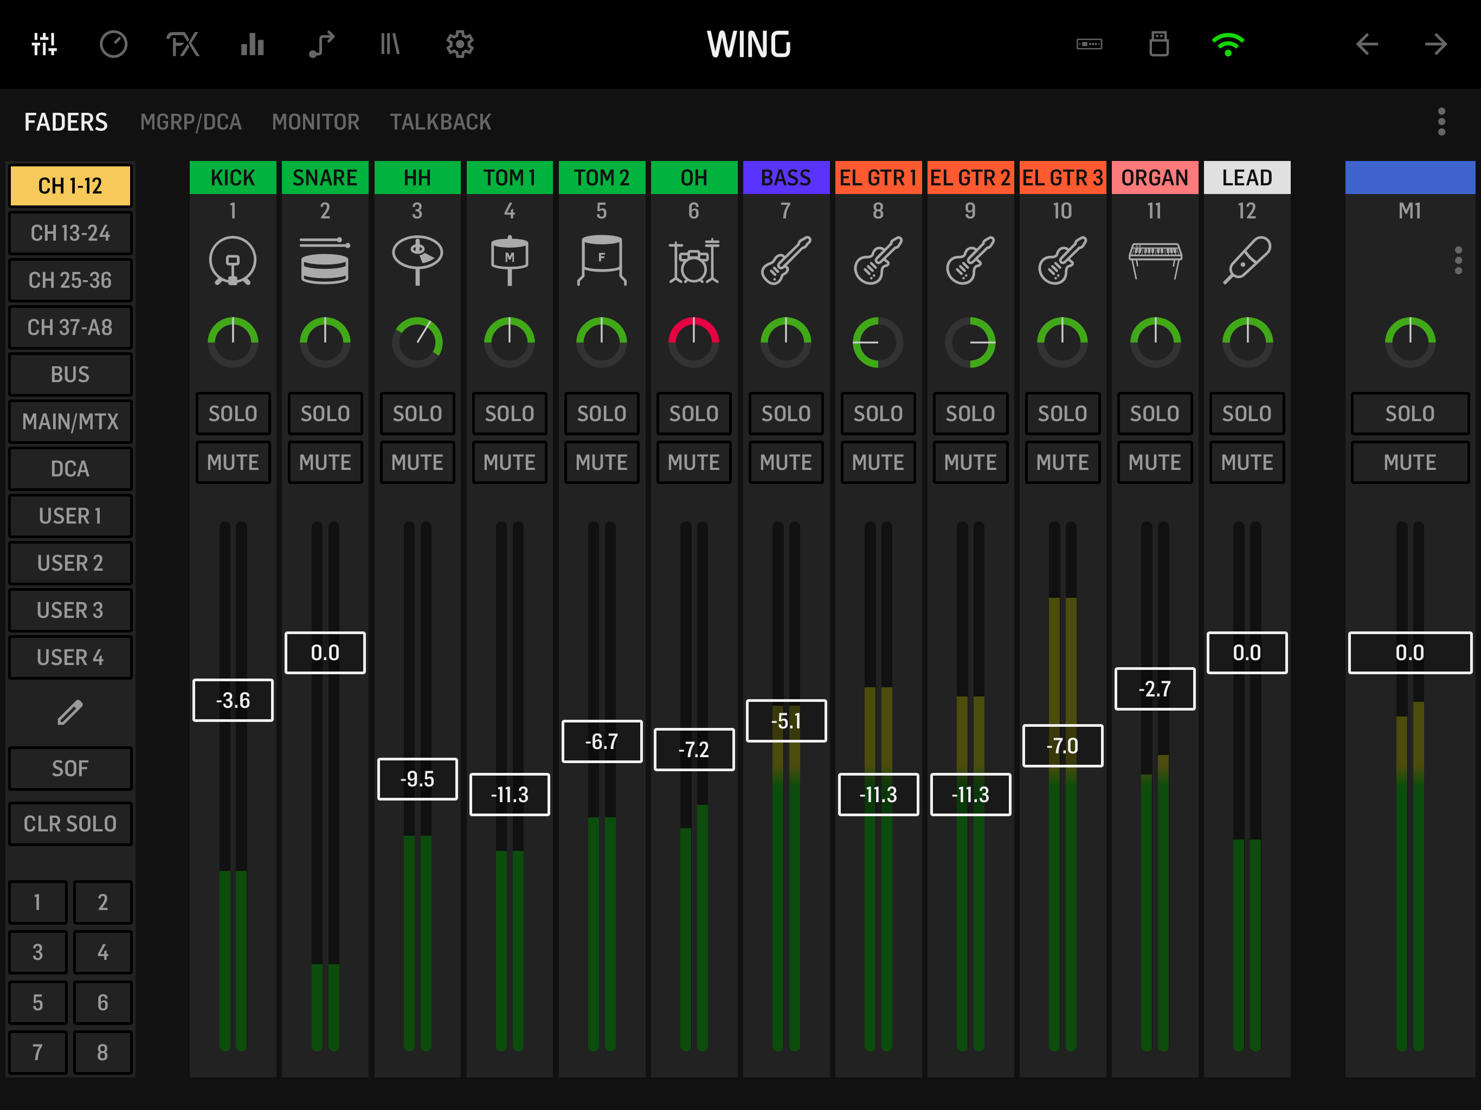Select the MAIN/MTX layer

[x=70, y=422]
